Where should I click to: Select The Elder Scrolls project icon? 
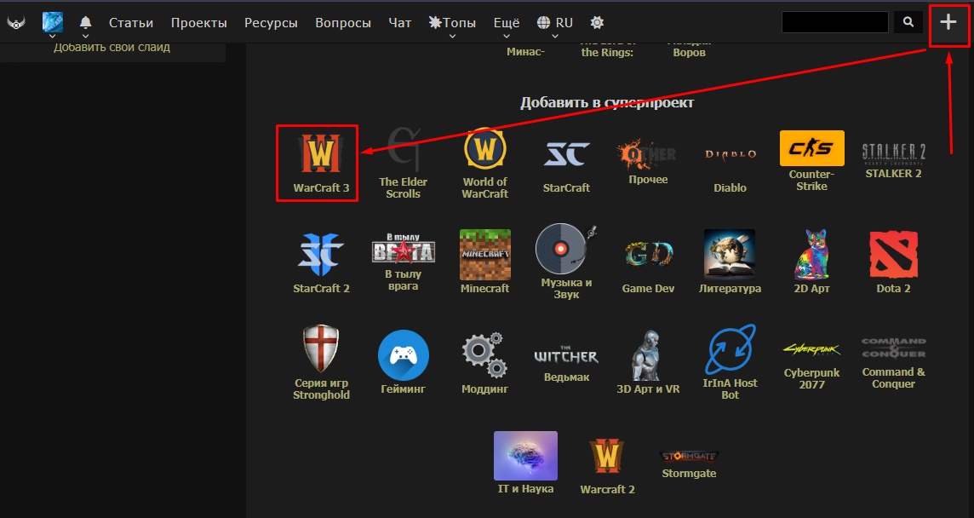click(404, 148)
